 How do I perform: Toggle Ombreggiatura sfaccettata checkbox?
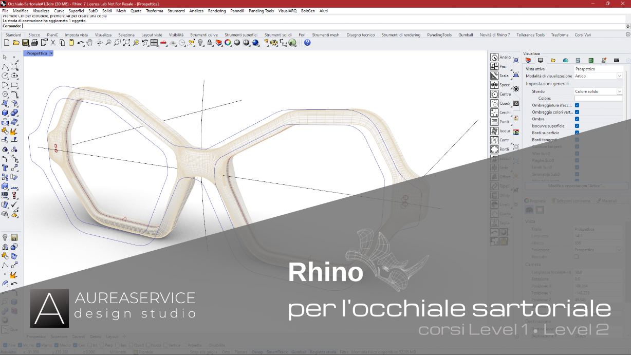point(577,105)
